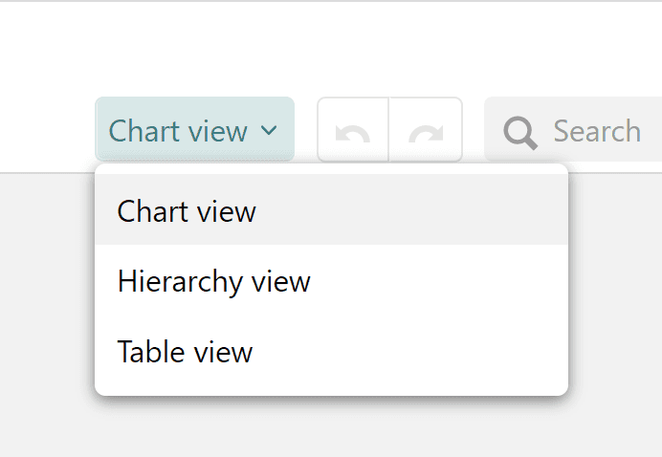Click the chevron on Chart view button

point(269,130)
